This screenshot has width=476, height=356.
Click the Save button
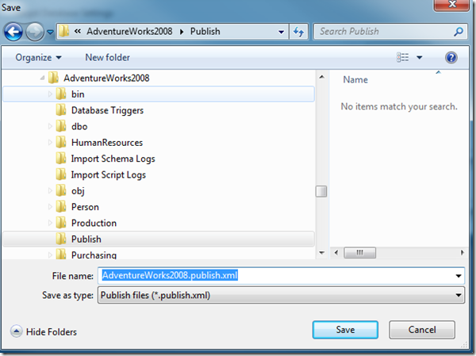[345, 330]
